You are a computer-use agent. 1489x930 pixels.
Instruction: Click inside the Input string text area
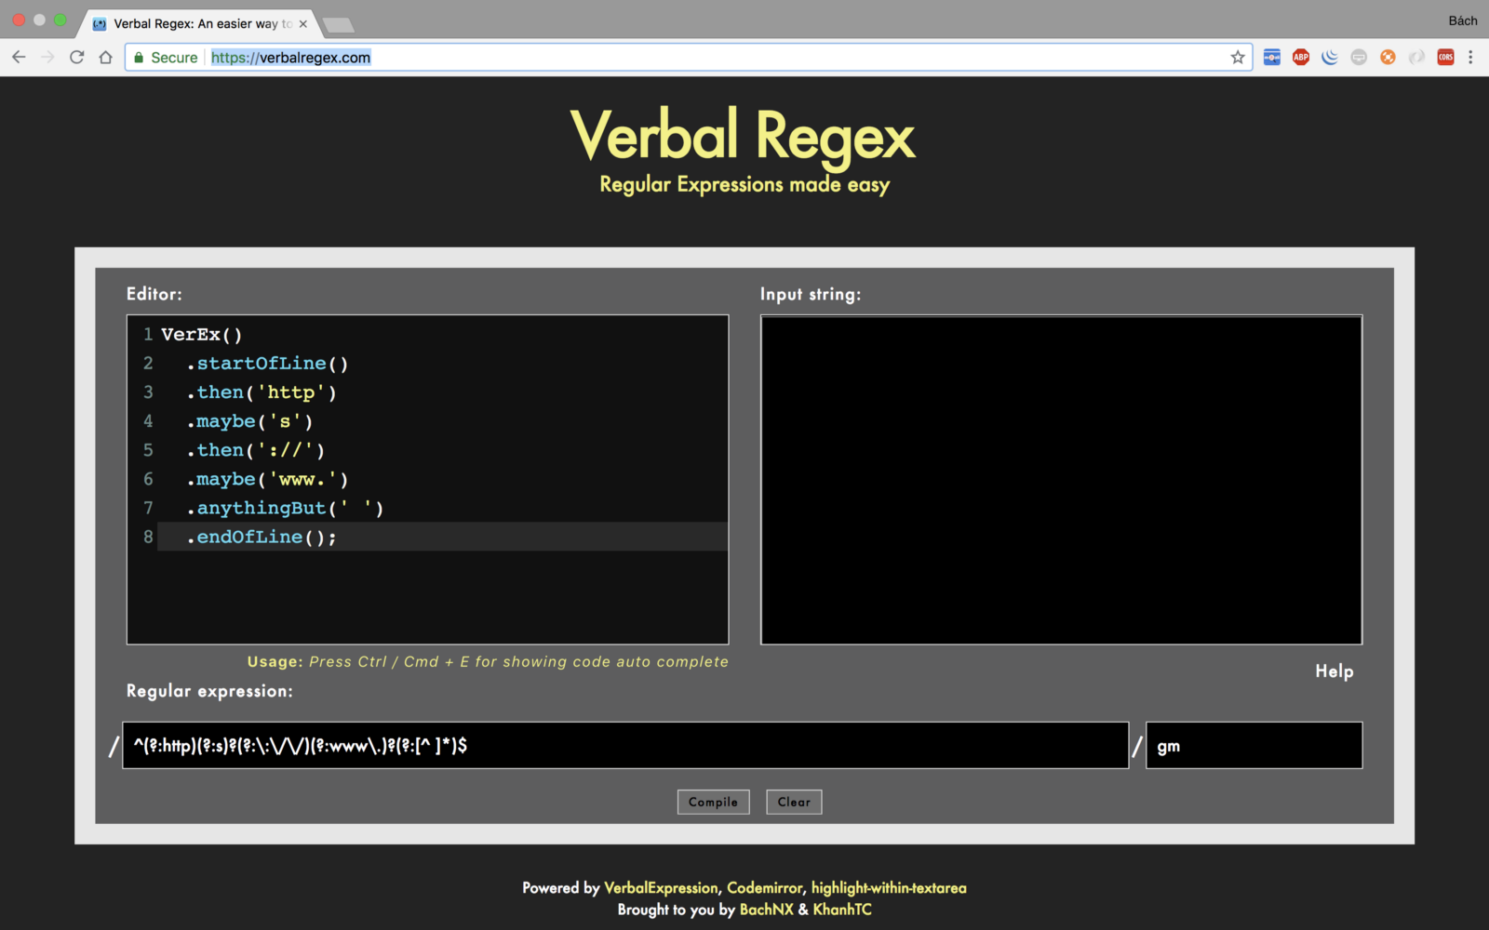pos(1061,480)
